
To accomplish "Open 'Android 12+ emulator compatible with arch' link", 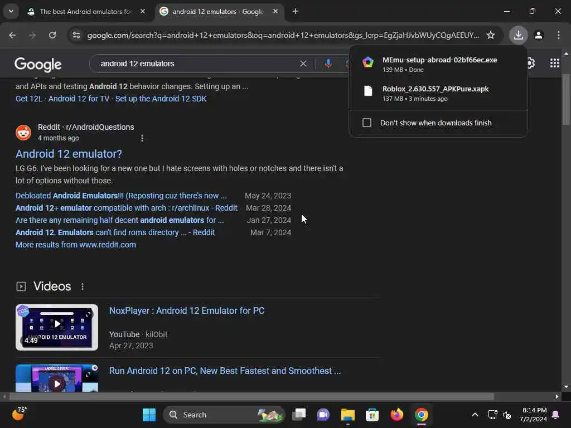I will pos(127,208).
